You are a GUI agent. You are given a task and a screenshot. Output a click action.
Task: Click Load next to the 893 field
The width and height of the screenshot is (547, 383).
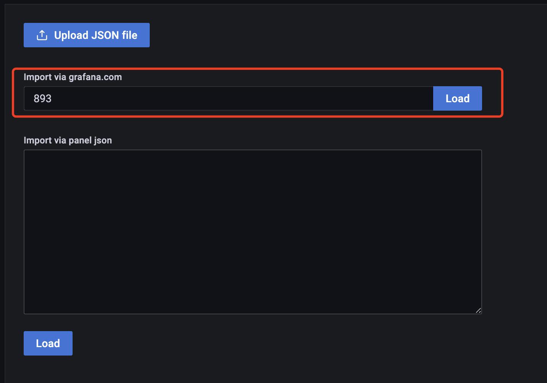click(x=457, y=98)
